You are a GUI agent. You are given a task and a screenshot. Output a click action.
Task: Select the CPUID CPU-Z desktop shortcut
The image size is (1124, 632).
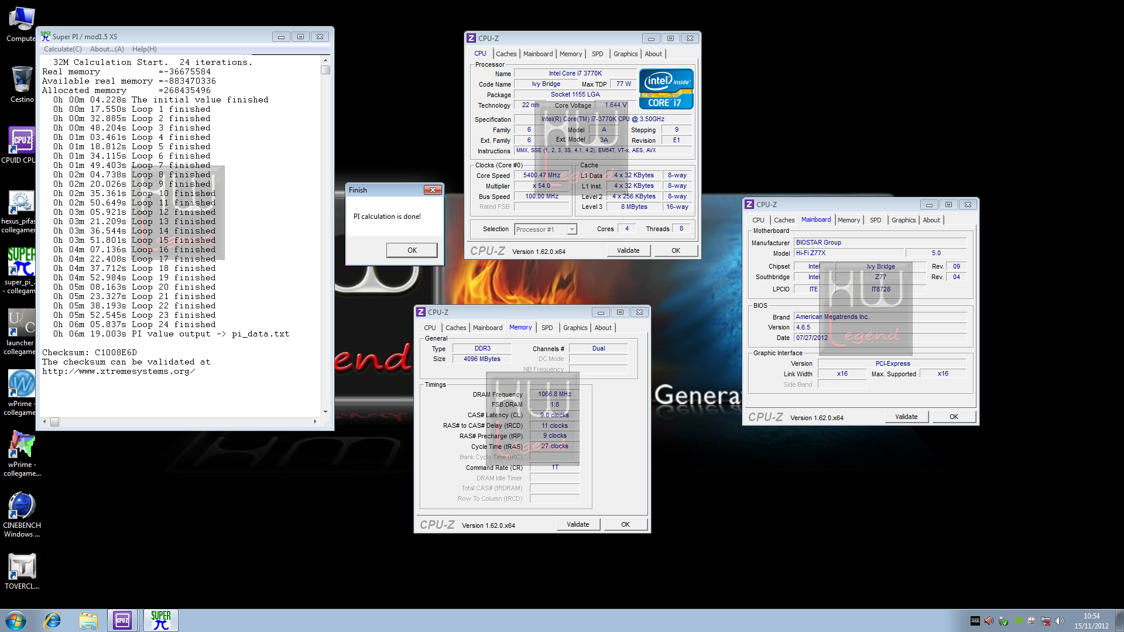[21, 146]
